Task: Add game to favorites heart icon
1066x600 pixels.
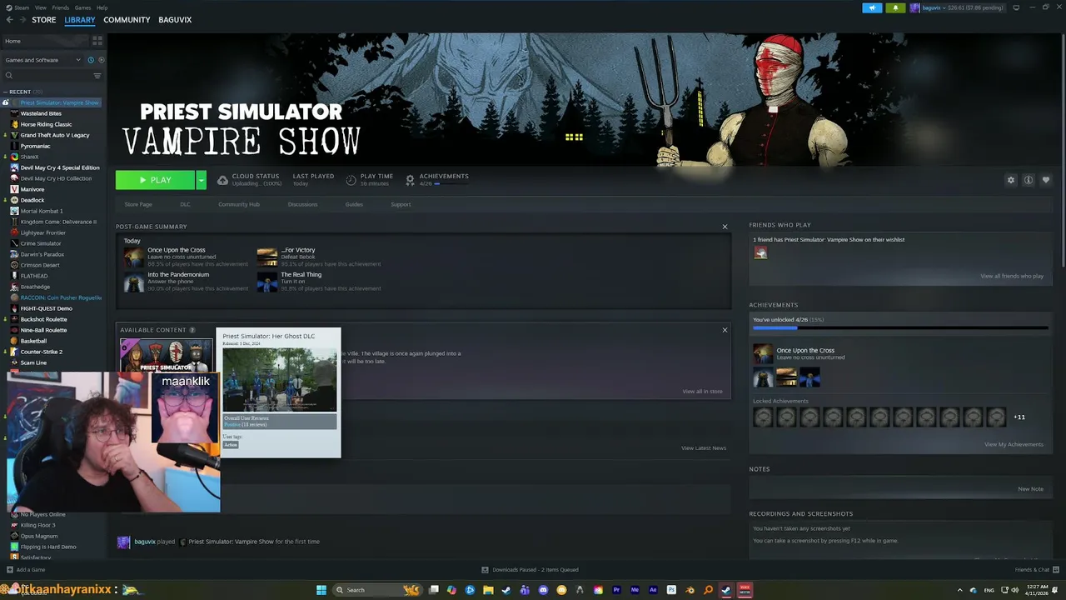Action: pyautogui.click(x=1046, y=180)
